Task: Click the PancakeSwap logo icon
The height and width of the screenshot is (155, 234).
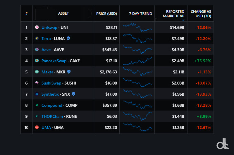Action: pos(37,61)
